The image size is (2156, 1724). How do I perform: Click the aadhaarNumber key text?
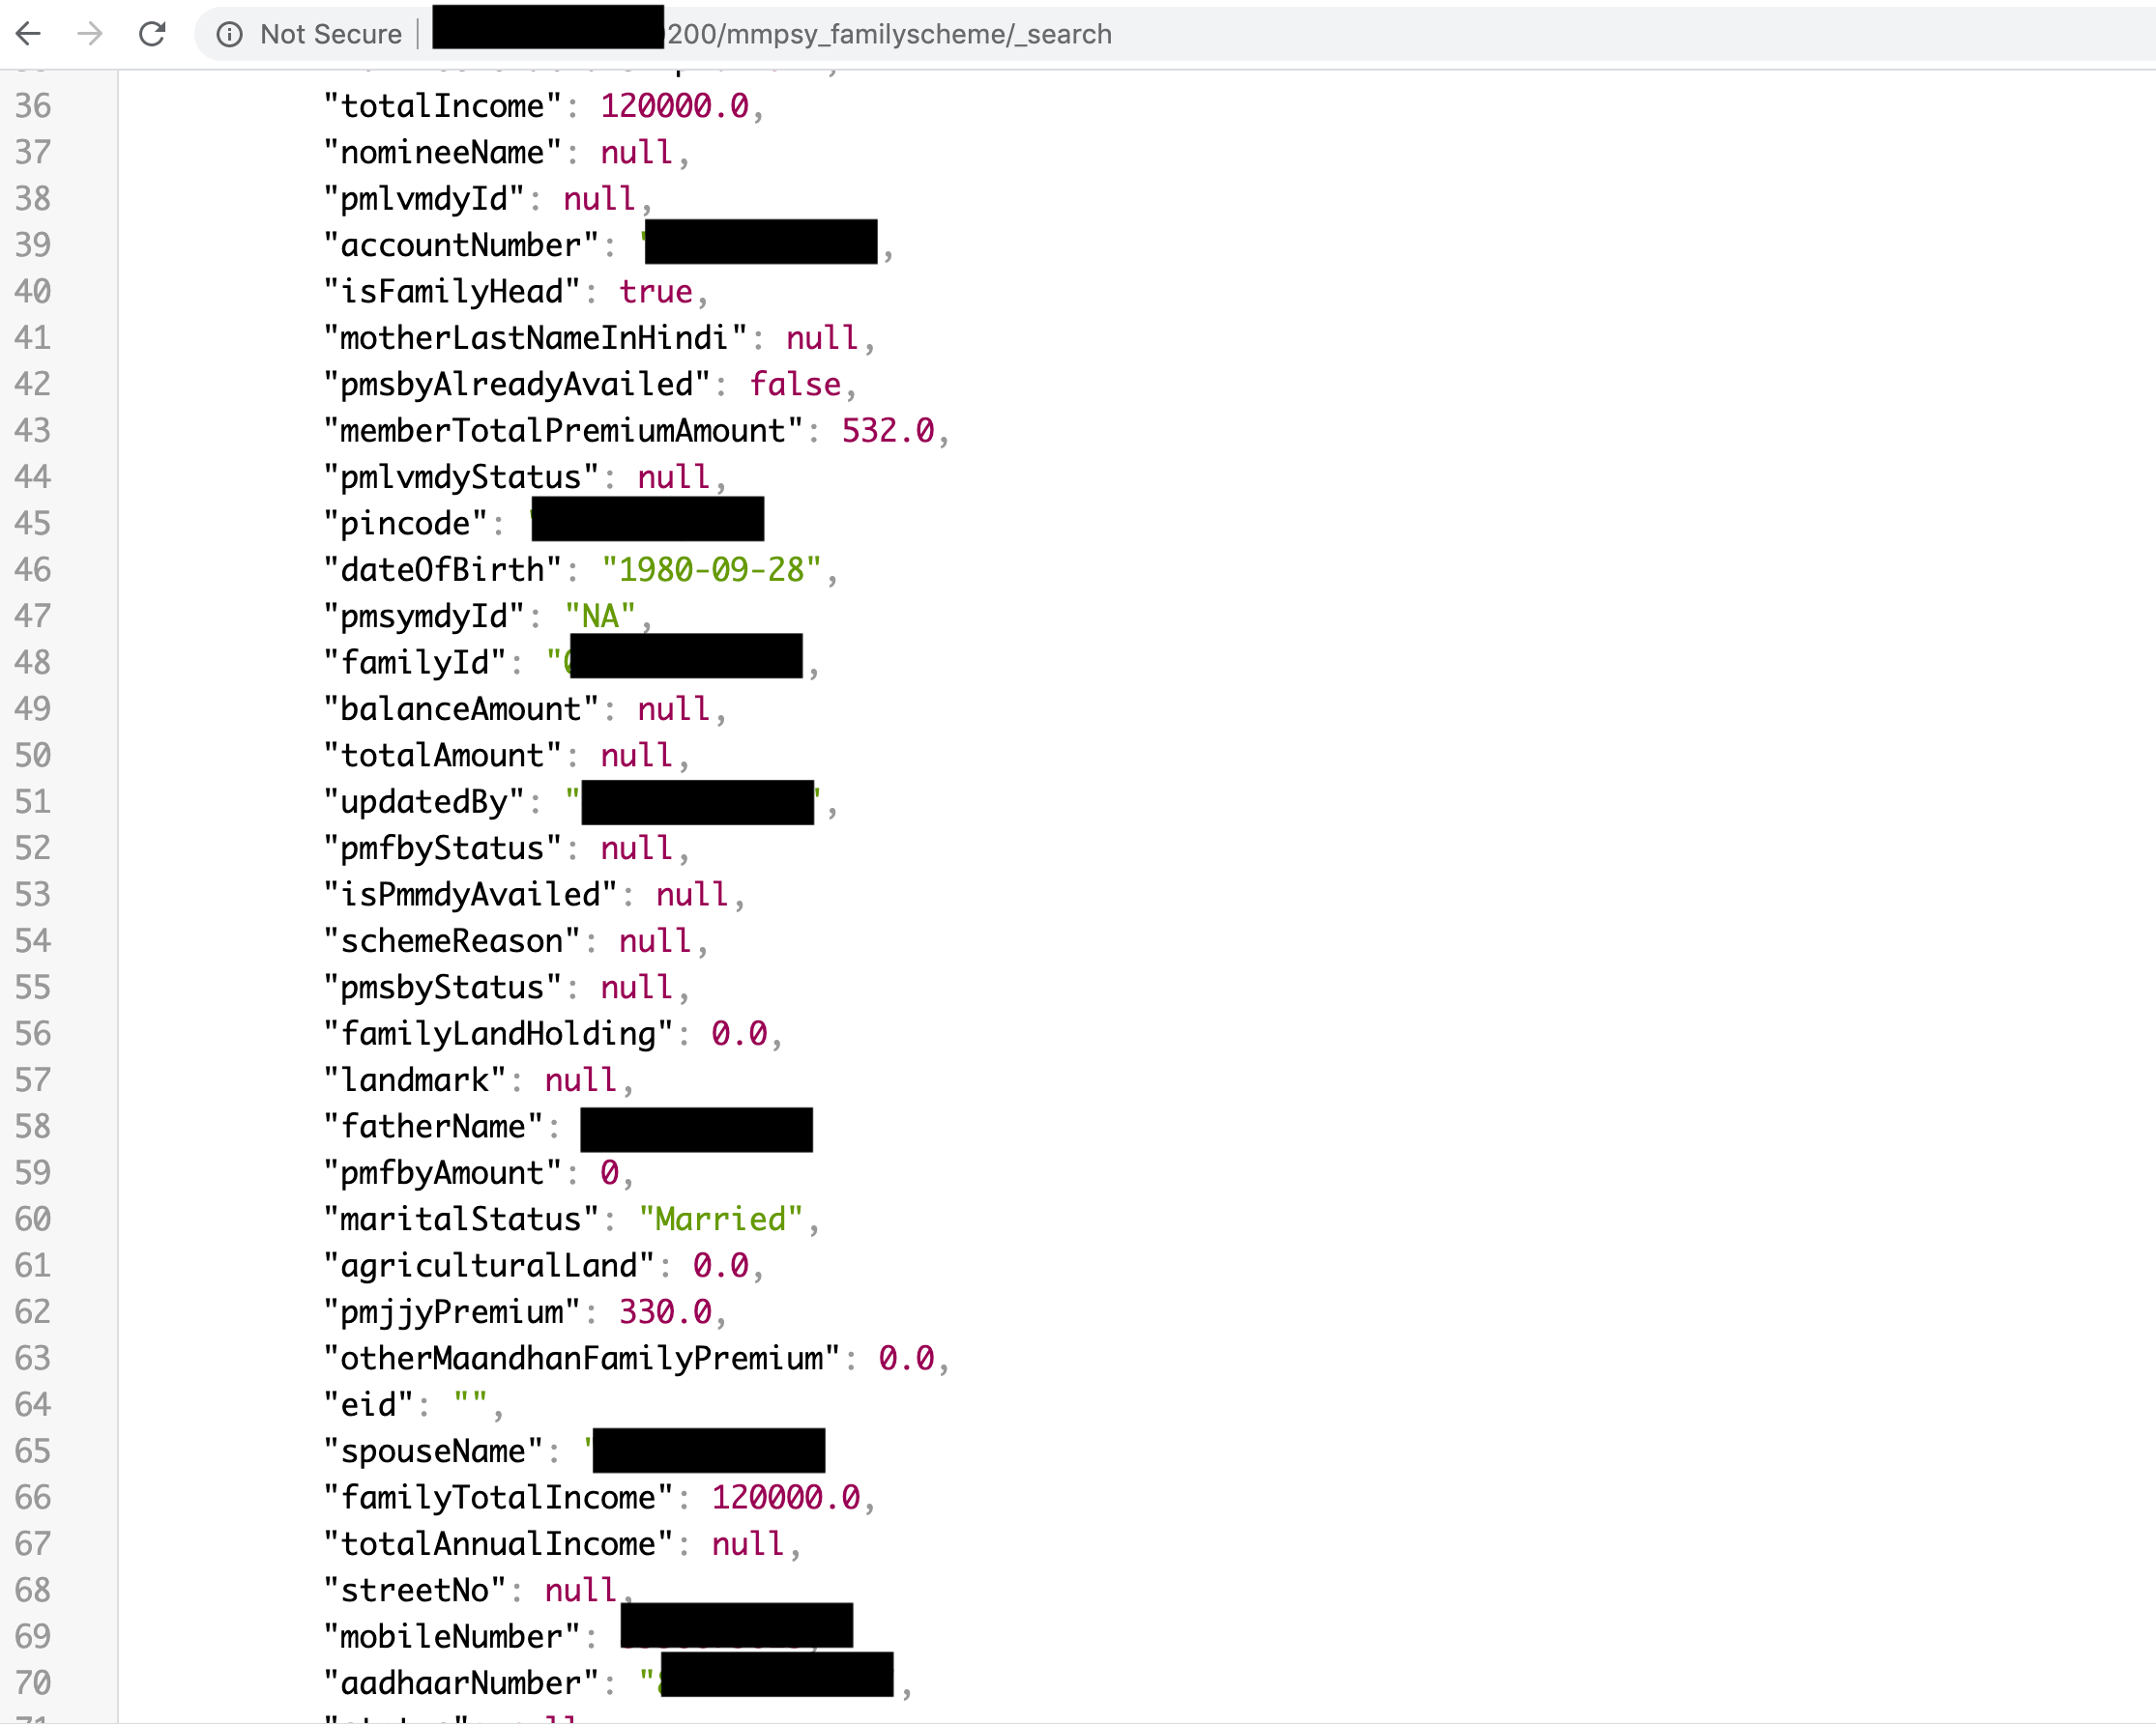pos(461,1683)
